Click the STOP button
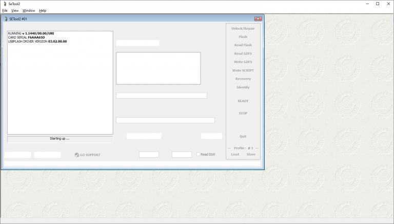394x224 pixels. click(243, 113)
